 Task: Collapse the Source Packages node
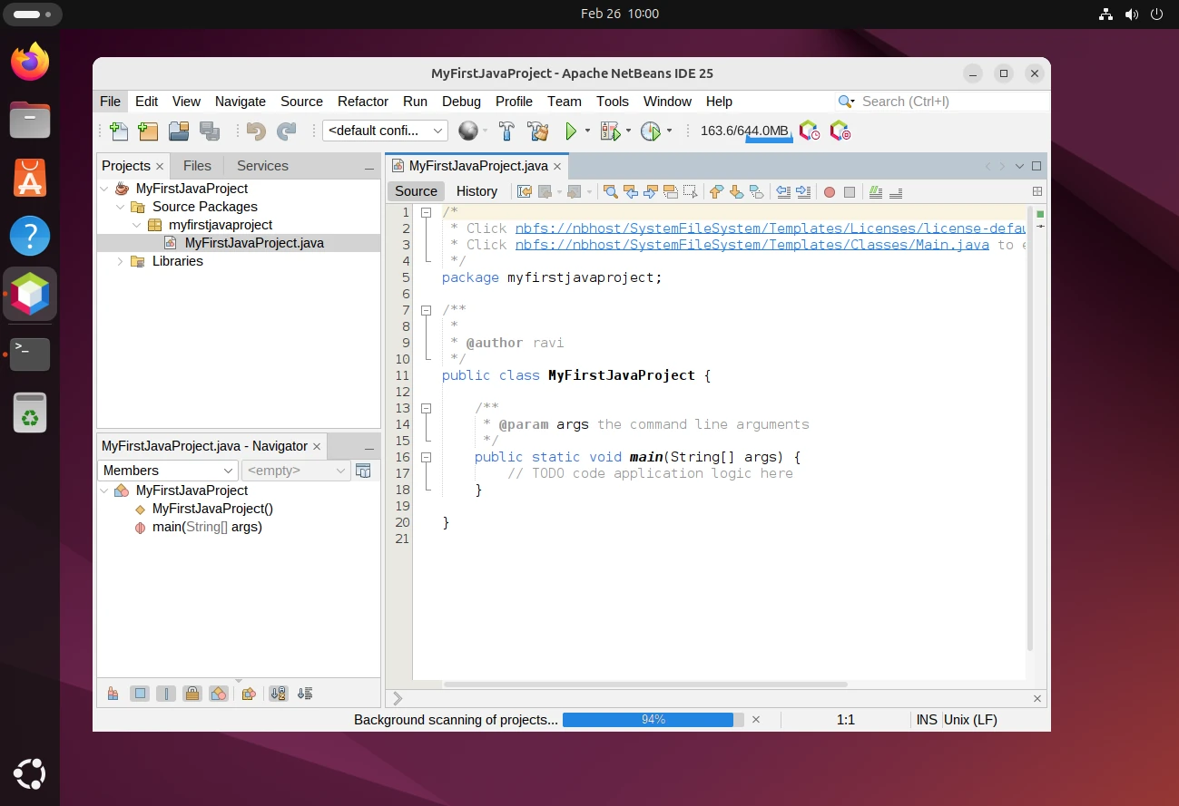coord(121,207)
